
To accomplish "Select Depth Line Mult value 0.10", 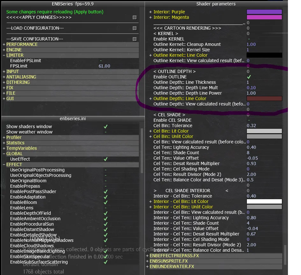I will click(251, 88).
